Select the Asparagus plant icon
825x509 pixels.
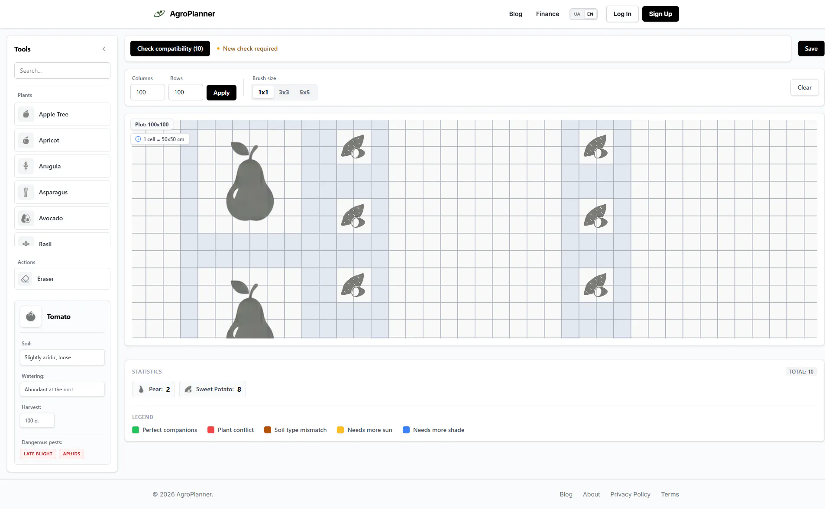pos(26,192)
